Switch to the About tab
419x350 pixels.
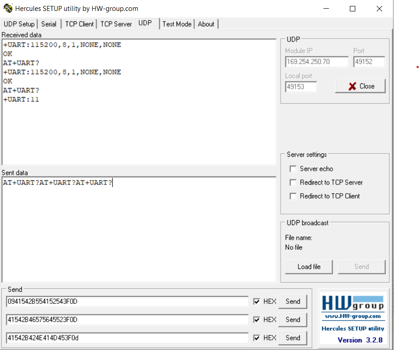pyautogui.click(x=206, y=24)
